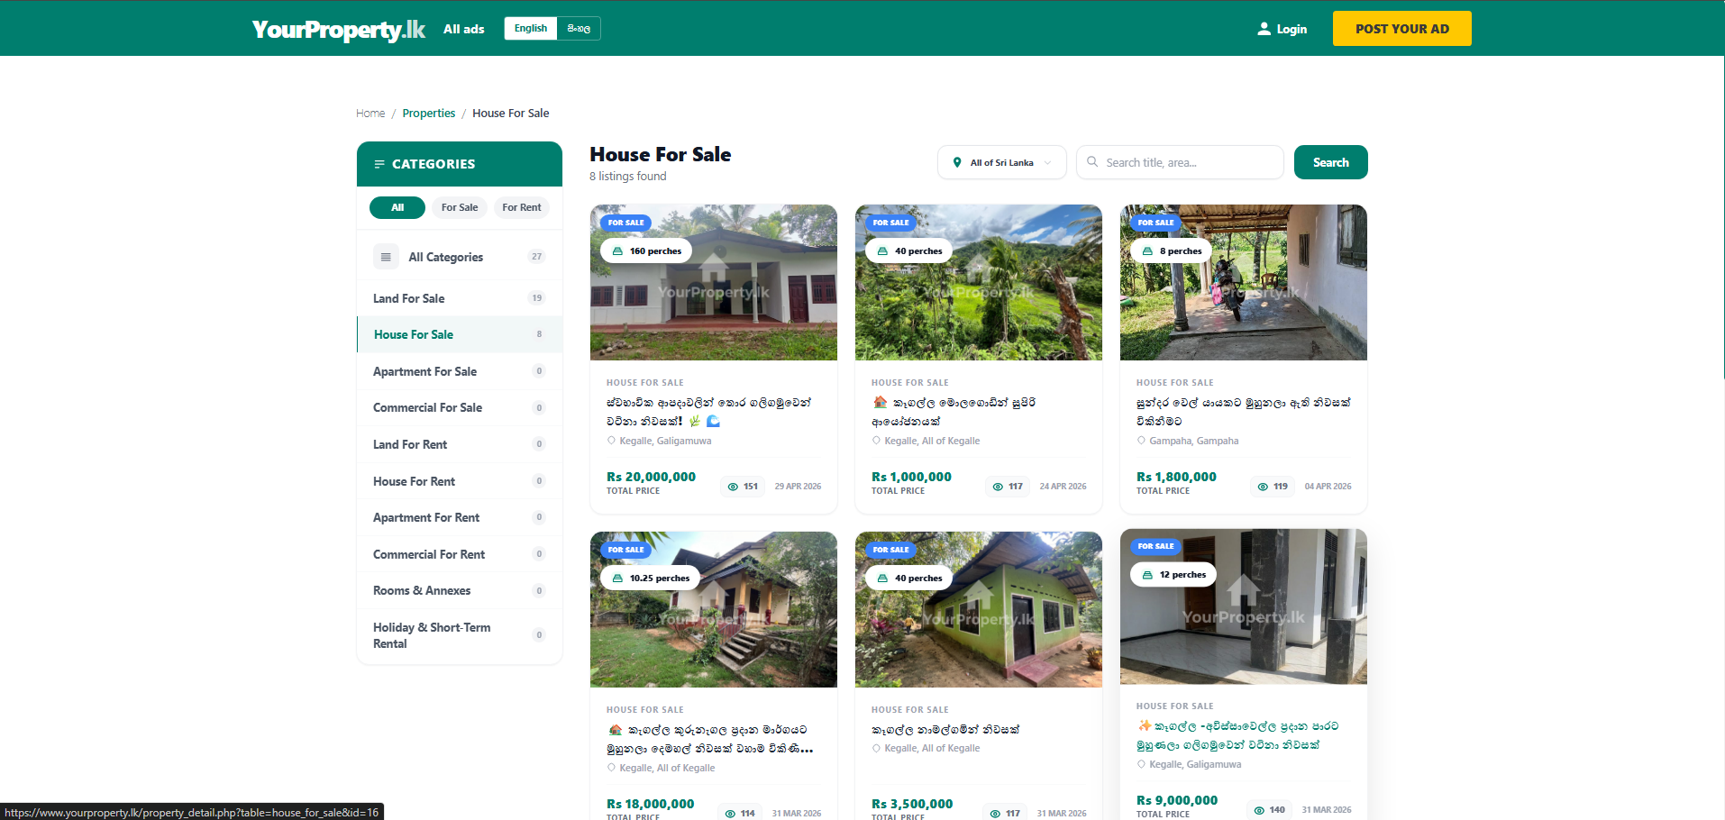Select the For Rent filter pill
1725x820 pixels.
pos(522,207)
